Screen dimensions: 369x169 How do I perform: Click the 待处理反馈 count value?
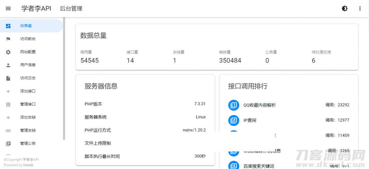click(313, 60)
